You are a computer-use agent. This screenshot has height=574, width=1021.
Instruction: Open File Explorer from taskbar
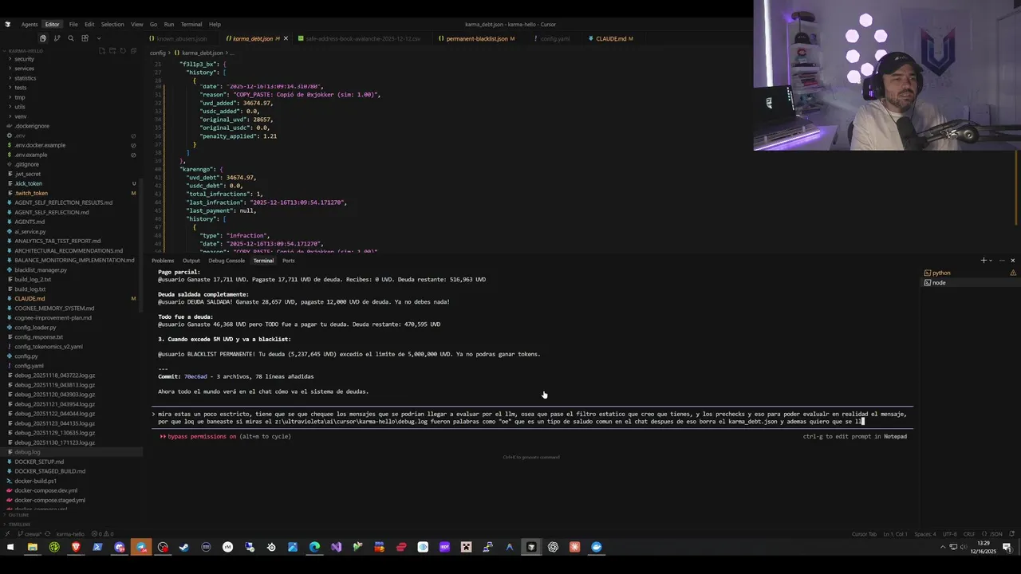[33, 547]
